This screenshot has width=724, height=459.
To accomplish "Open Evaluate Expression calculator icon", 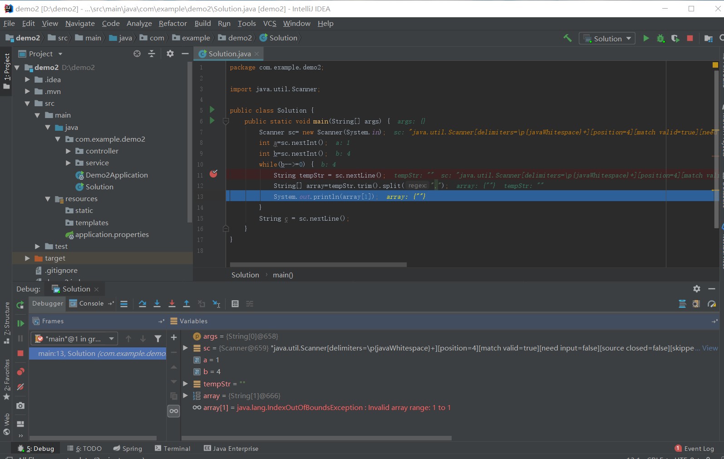I will coord(235,304).
